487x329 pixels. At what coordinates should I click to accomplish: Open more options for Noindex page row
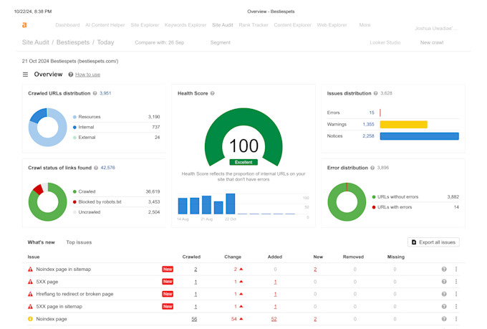[x=456, y=319]
